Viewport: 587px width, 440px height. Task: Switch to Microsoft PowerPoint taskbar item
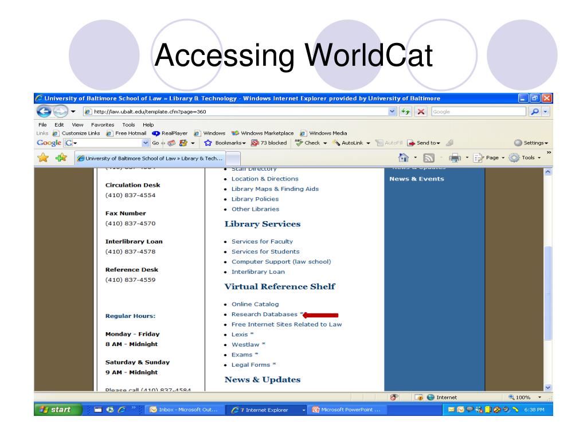(x=347, y=410)
